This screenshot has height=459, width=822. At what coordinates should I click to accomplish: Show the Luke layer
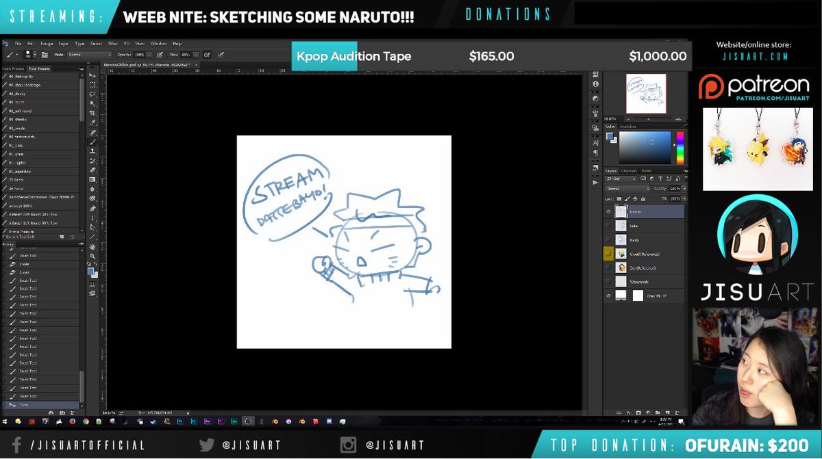point(608,226)
